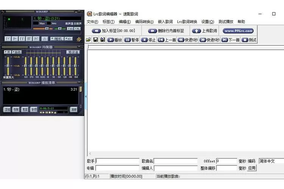Click Winamp's lightning bolt logo icon
Image resolution: width=284 pixels, height=189 pixels.
tap(79, 39)
